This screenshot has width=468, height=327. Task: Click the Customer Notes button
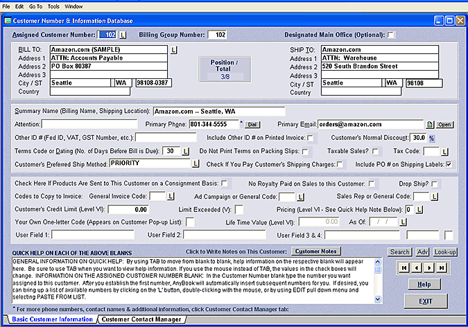315,251
